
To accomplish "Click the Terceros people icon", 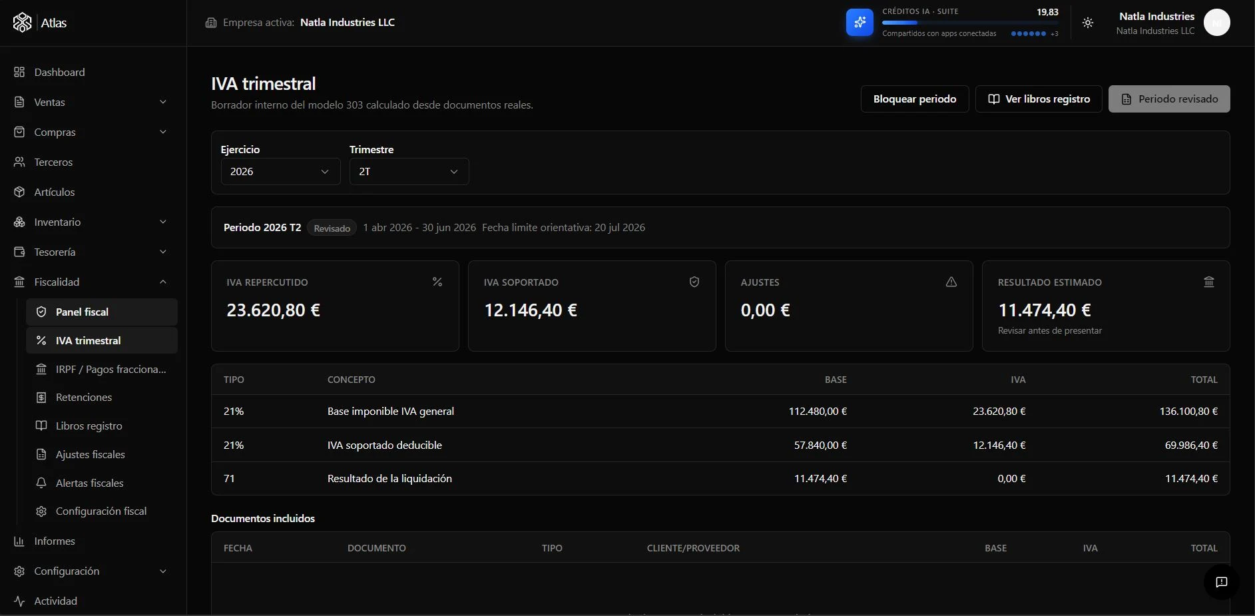I will point(19,162).
